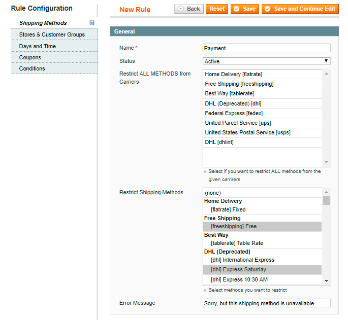
Task: Click Save and Continue Edit
Action: coord(300,9)
